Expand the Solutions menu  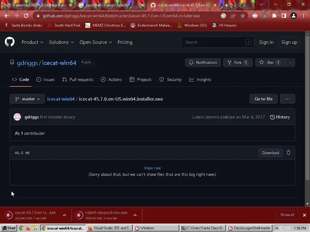point(61,42)
